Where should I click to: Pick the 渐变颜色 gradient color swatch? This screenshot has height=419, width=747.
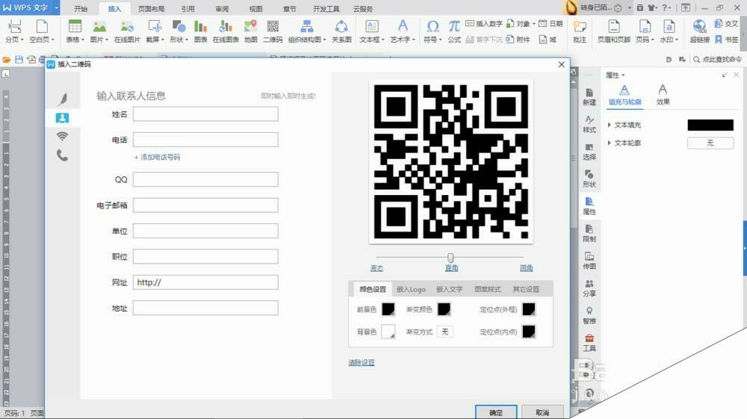coord(444,309)
